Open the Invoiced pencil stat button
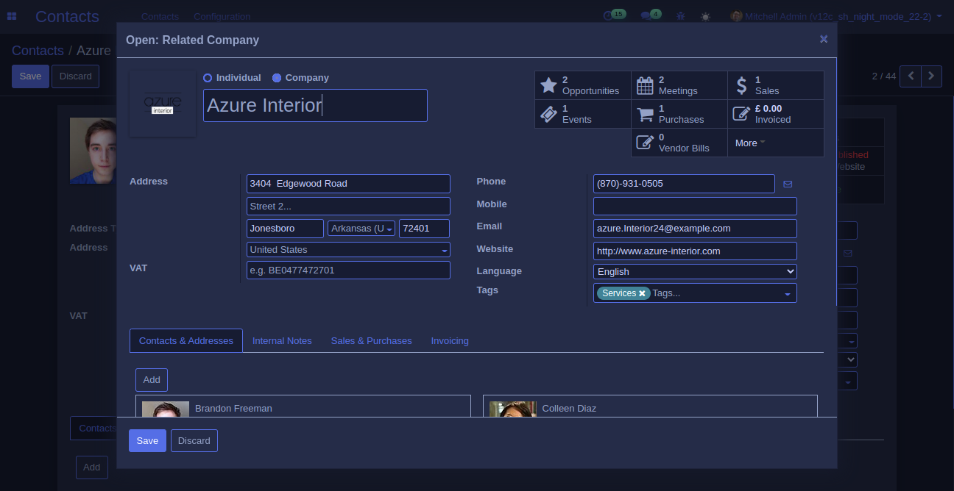The height and width of the screenshot is (491, 954). click(776, 114)
